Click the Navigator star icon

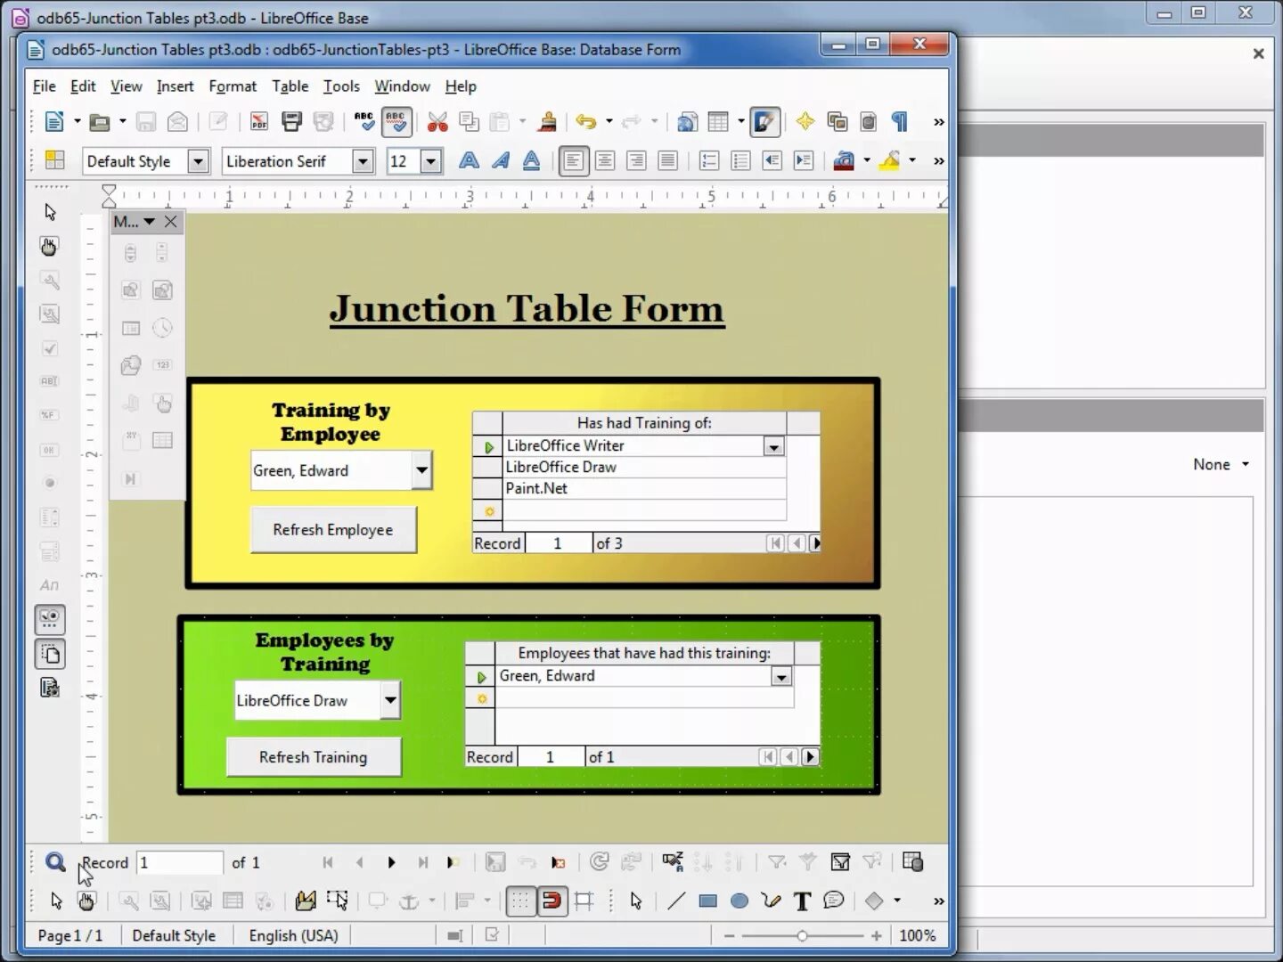(x=805, y=121)
